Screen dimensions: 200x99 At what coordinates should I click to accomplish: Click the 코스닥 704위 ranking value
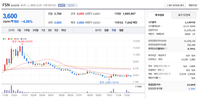pyautogui.click(x=189, y=26)
